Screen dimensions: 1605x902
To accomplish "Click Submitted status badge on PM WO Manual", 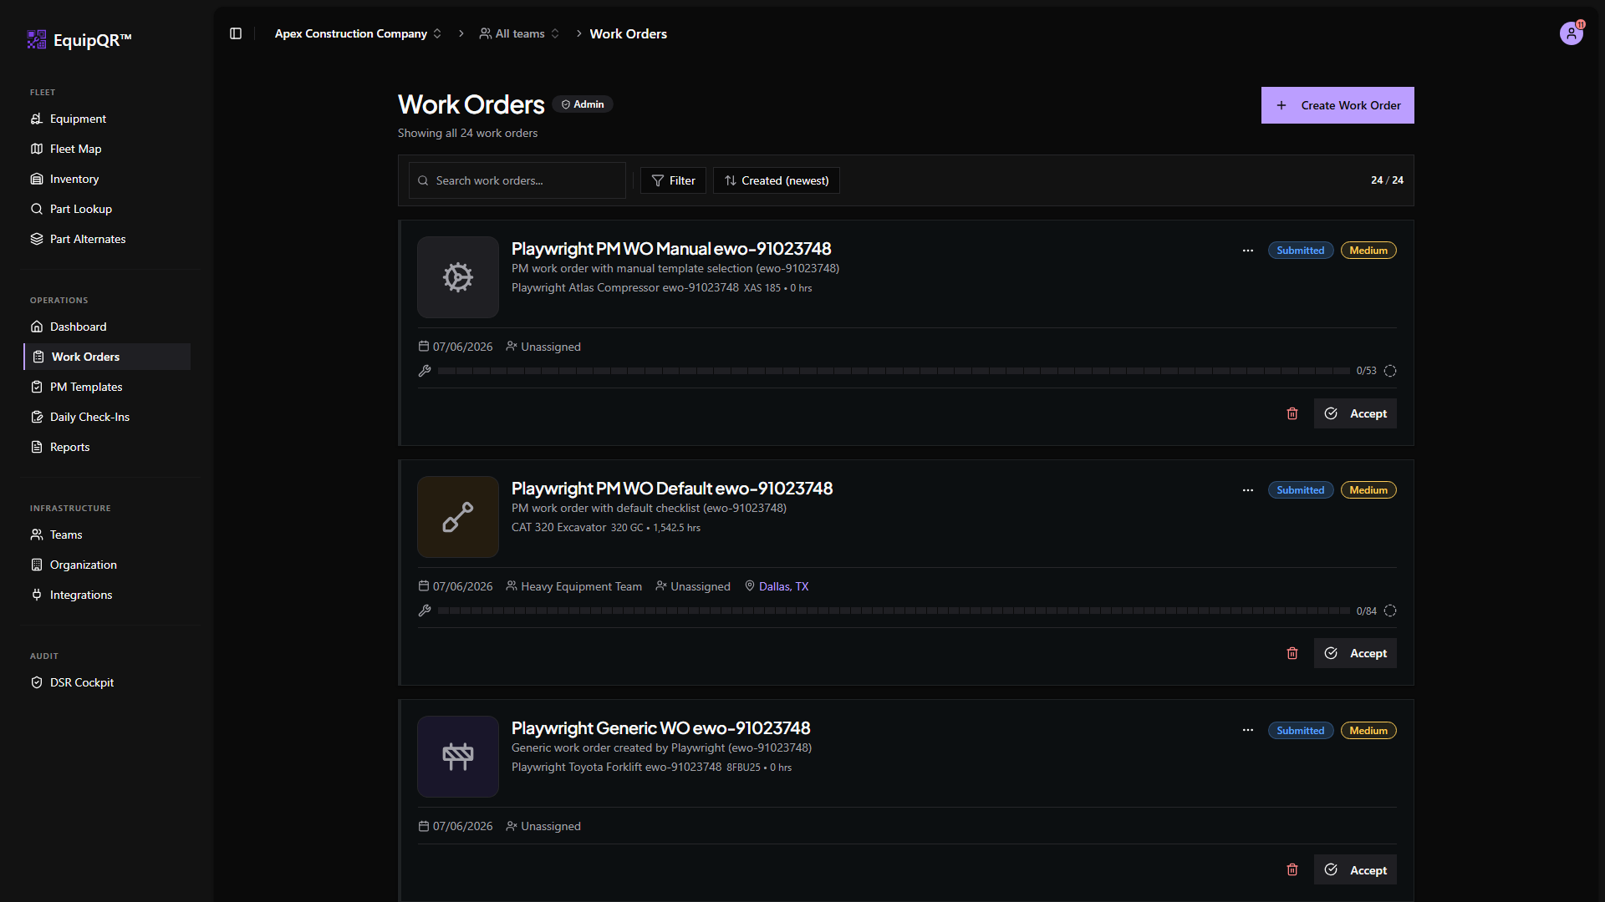I will click(1301, 251).
